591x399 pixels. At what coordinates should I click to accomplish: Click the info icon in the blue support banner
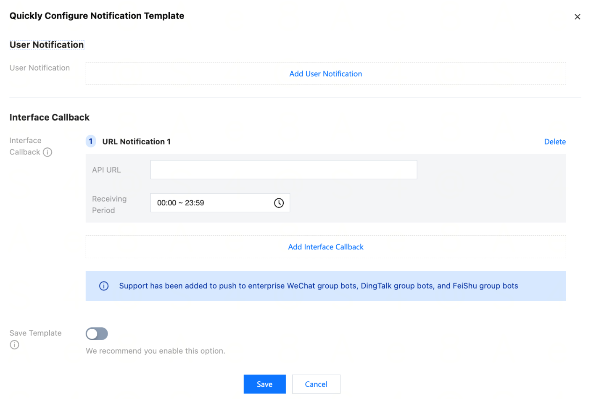pyautogui.click(x=104, y=286)
